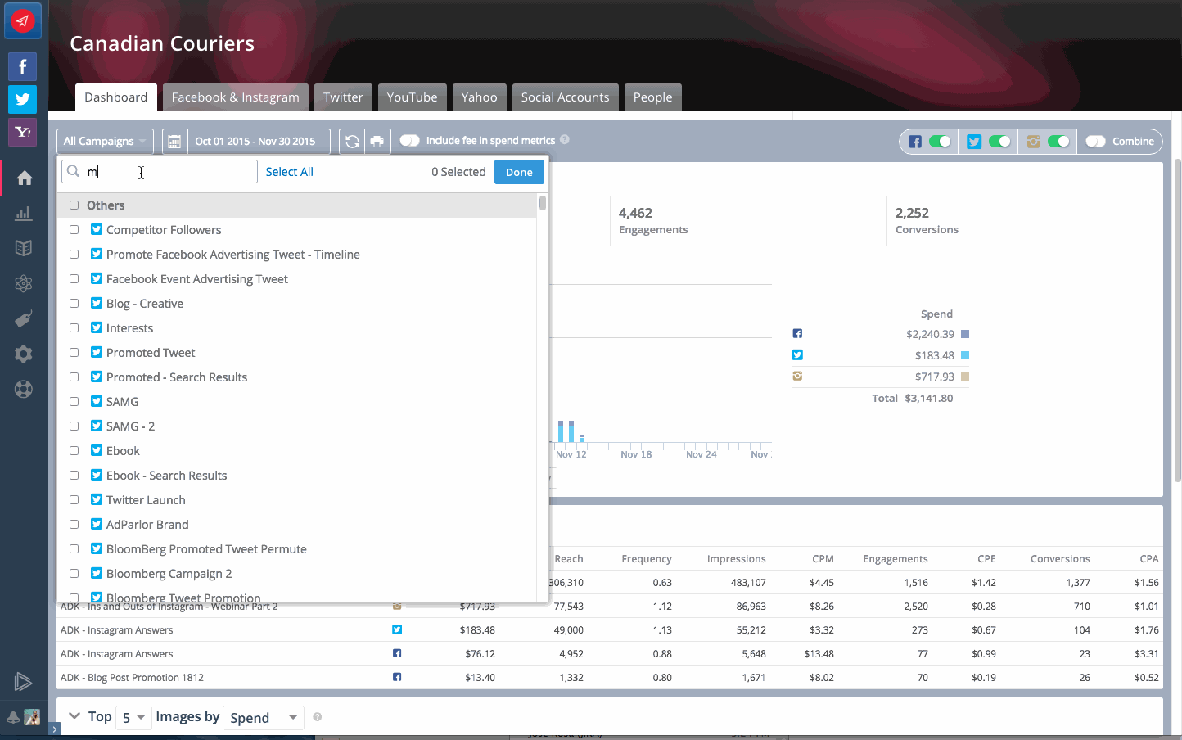Open the All Campaigns dropdown
This screenshot has width=1182, height=740.
[104, 141]
